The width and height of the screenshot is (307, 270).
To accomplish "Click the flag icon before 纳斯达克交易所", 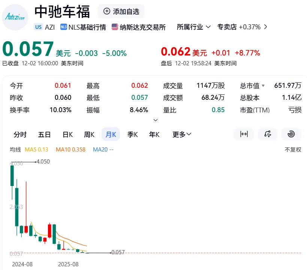I will [x=114, y=27].
